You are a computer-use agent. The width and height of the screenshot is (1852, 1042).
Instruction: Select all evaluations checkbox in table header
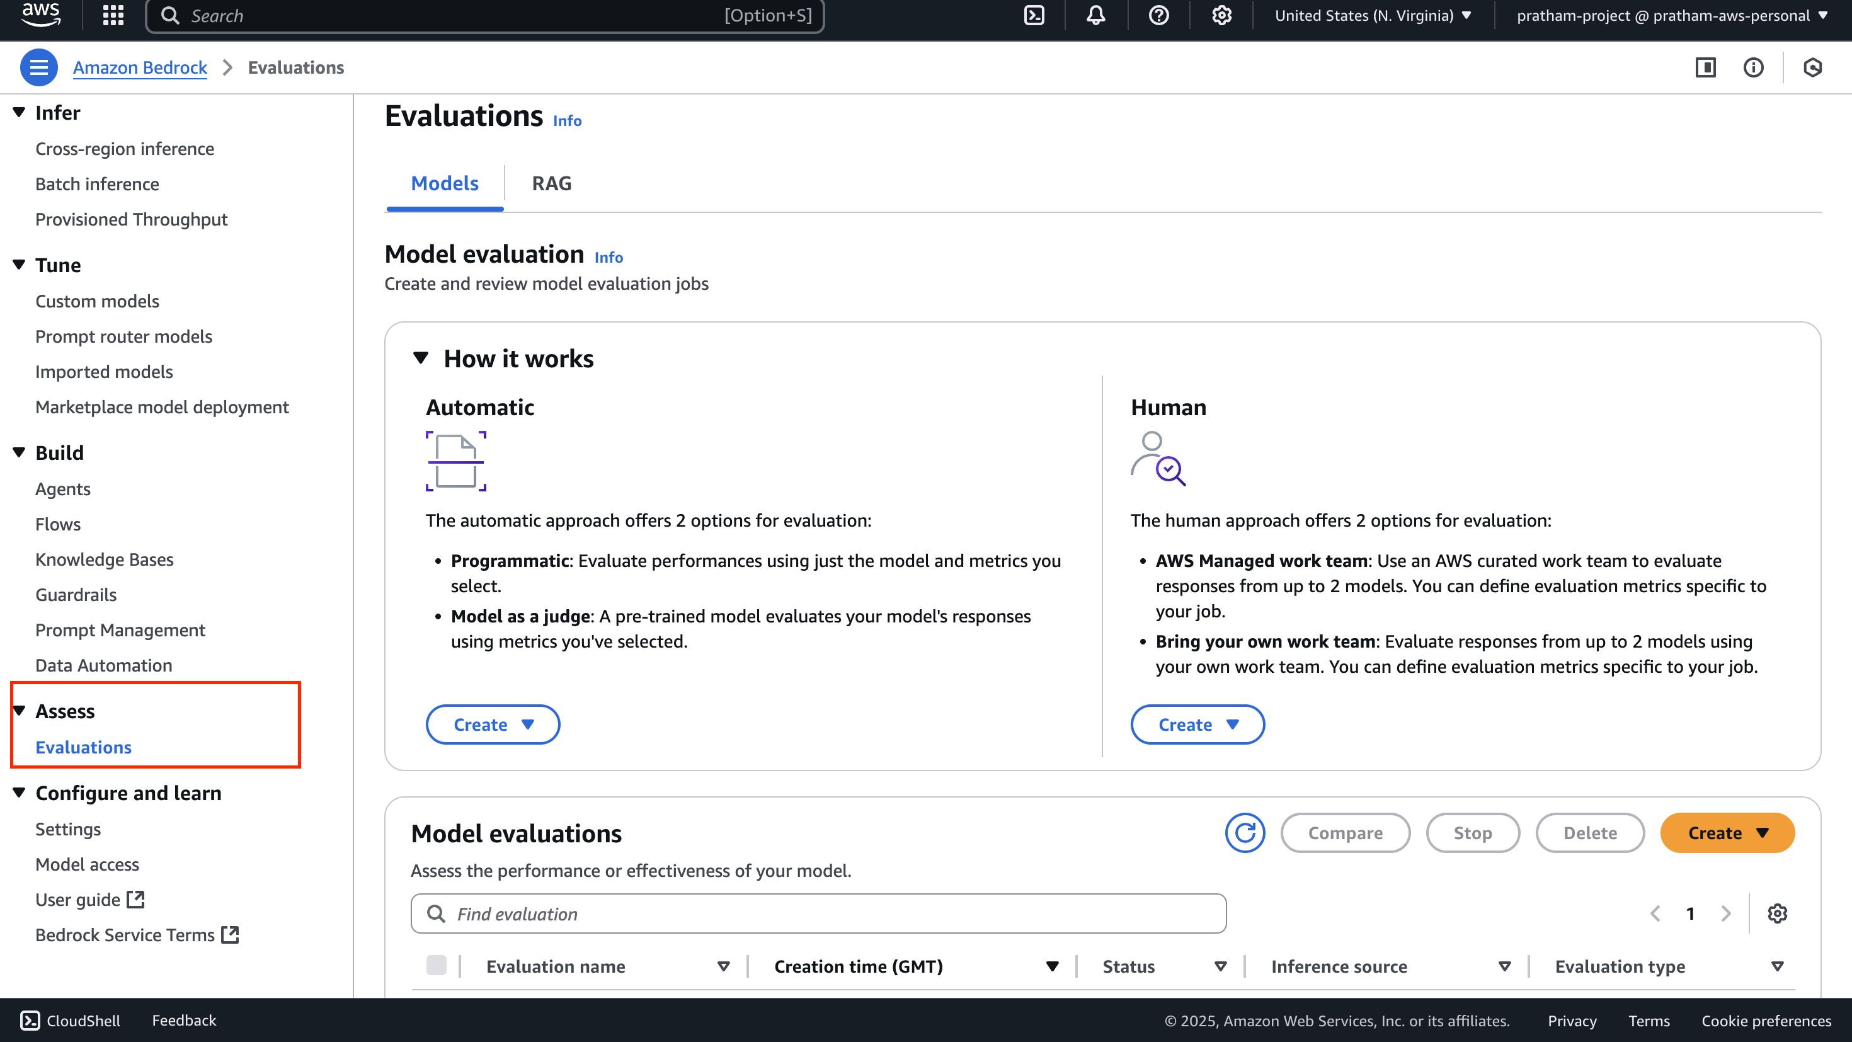(437, 965)
